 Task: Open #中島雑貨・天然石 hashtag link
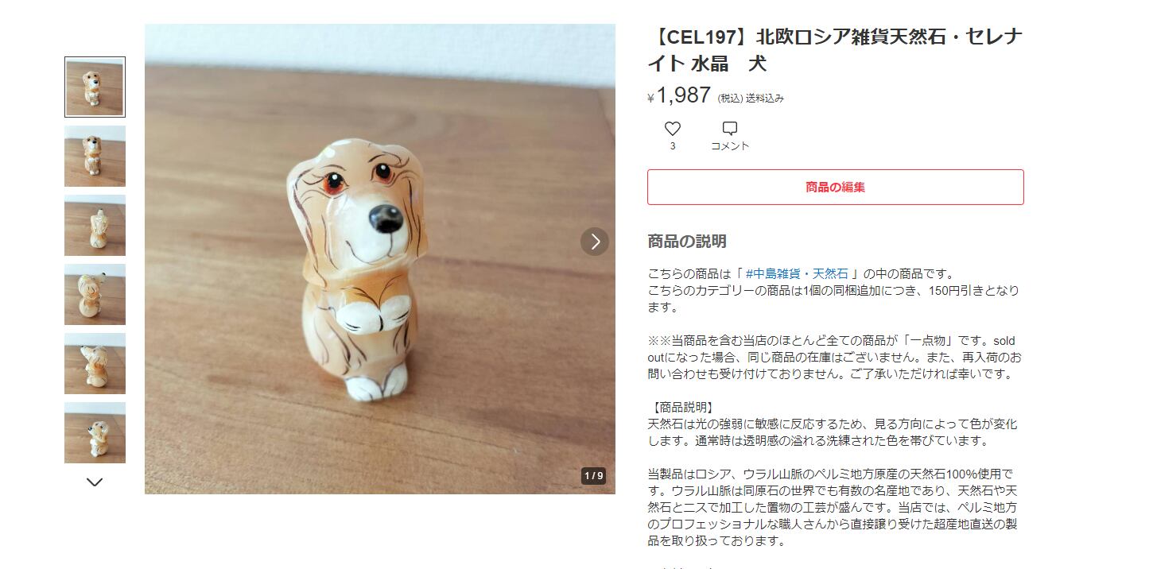pyautogui.click(x=797, y=274)
